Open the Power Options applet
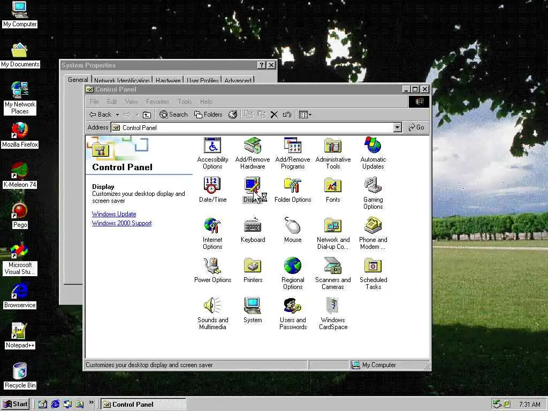 coord(212,270)
